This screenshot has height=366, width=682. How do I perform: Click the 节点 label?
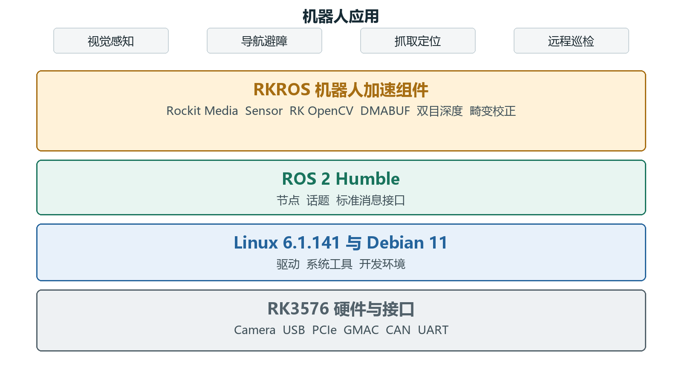288,200
